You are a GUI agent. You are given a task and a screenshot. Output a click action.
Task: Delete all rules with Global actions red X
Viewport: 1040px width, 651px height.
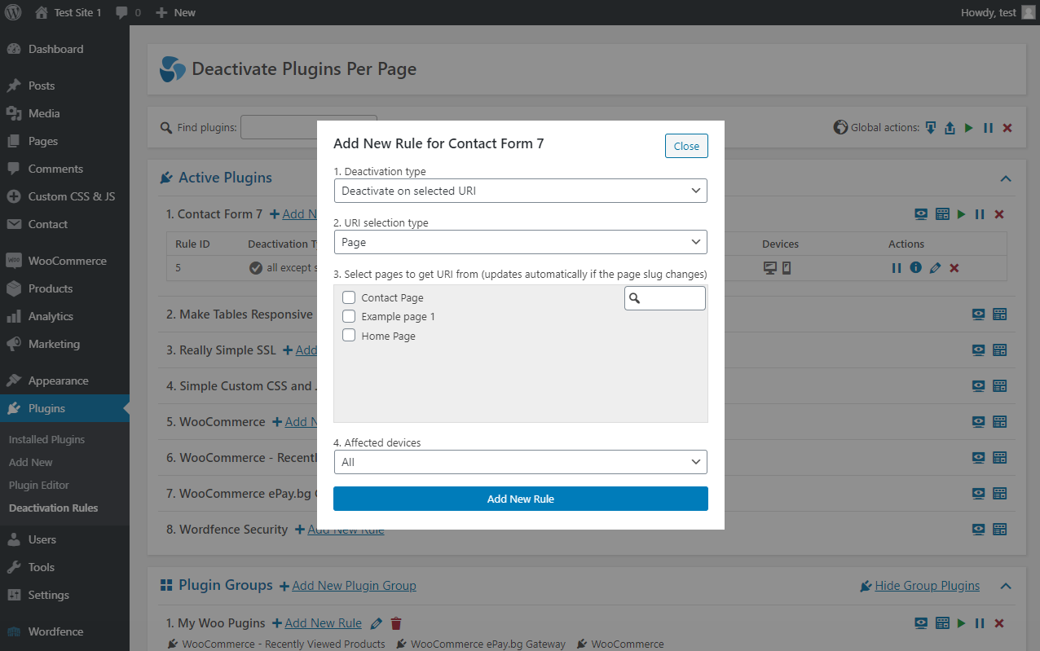click(x=1007, y=127)
